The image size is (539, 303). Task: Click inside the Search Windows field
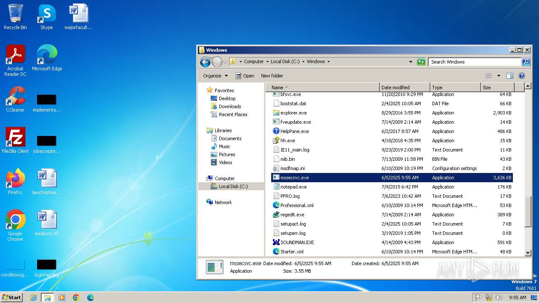click(x=475, y=62)
